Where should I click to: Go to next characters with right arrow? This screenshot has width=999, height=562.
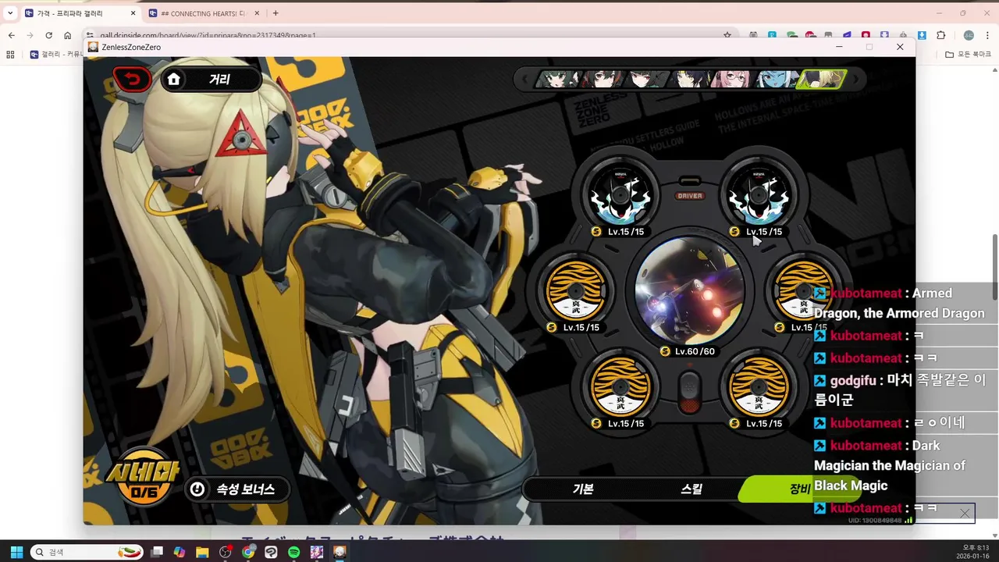(x=856, y=79)
